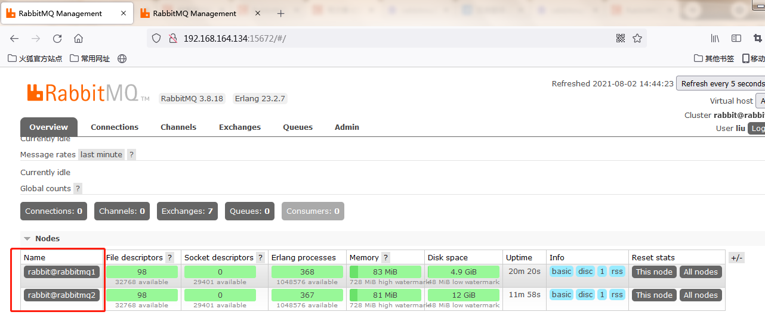Image resolution: width=765 pixels, height=321 pixels.
Task: Click the Erlang 23.2.7 version label
Action: (260, 98)
